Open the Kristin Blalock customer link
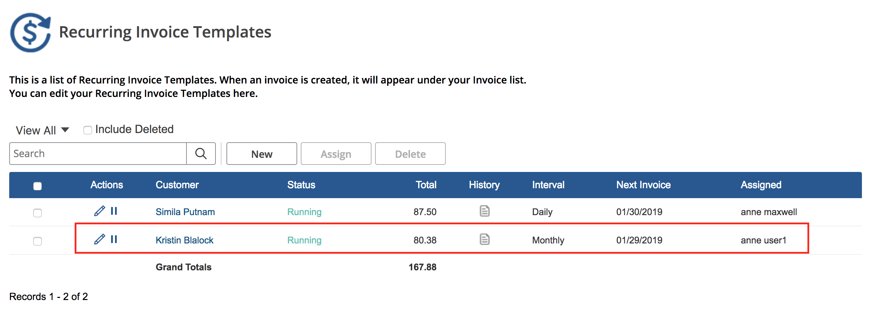The width and height of the screenshot is (869, 334). click(184, 240)
